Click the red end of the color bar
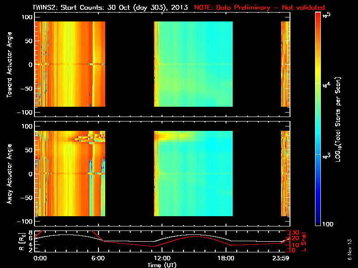The height and width of the screenshot is (268, 358). [318, 19]
